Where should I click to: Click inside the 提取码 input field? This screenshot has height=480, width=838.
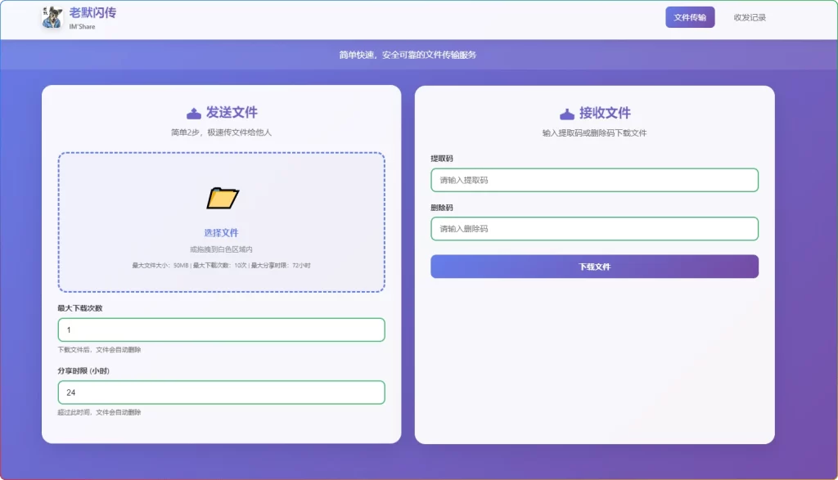coord(594,180)
